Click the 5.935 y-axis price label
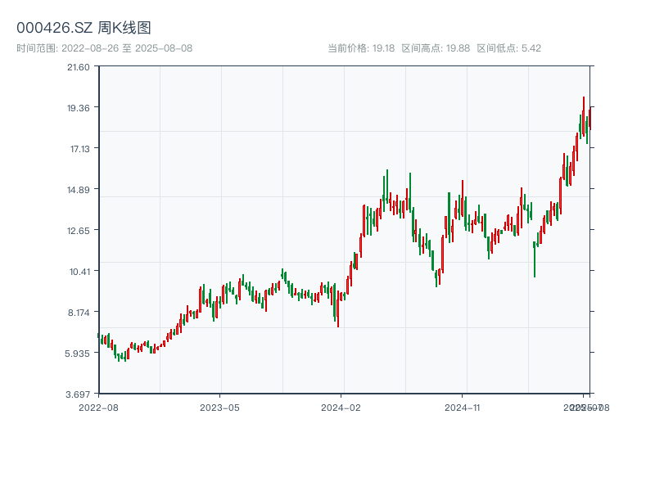 point(79,354)
